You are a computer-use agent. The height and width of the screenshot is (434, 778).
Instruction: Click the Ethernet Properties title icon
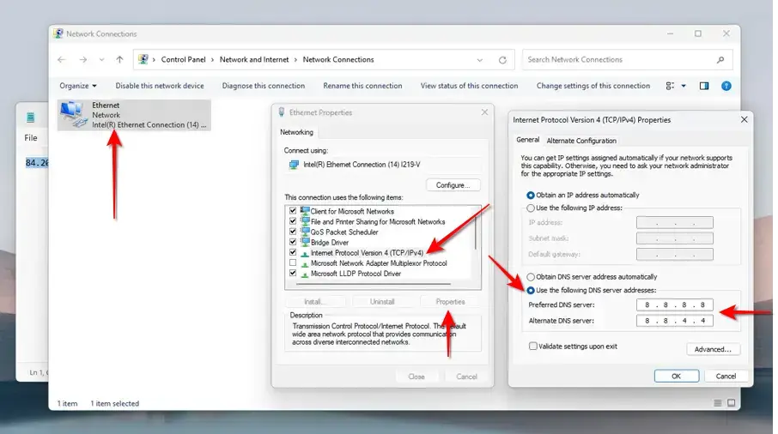point(282,112)
